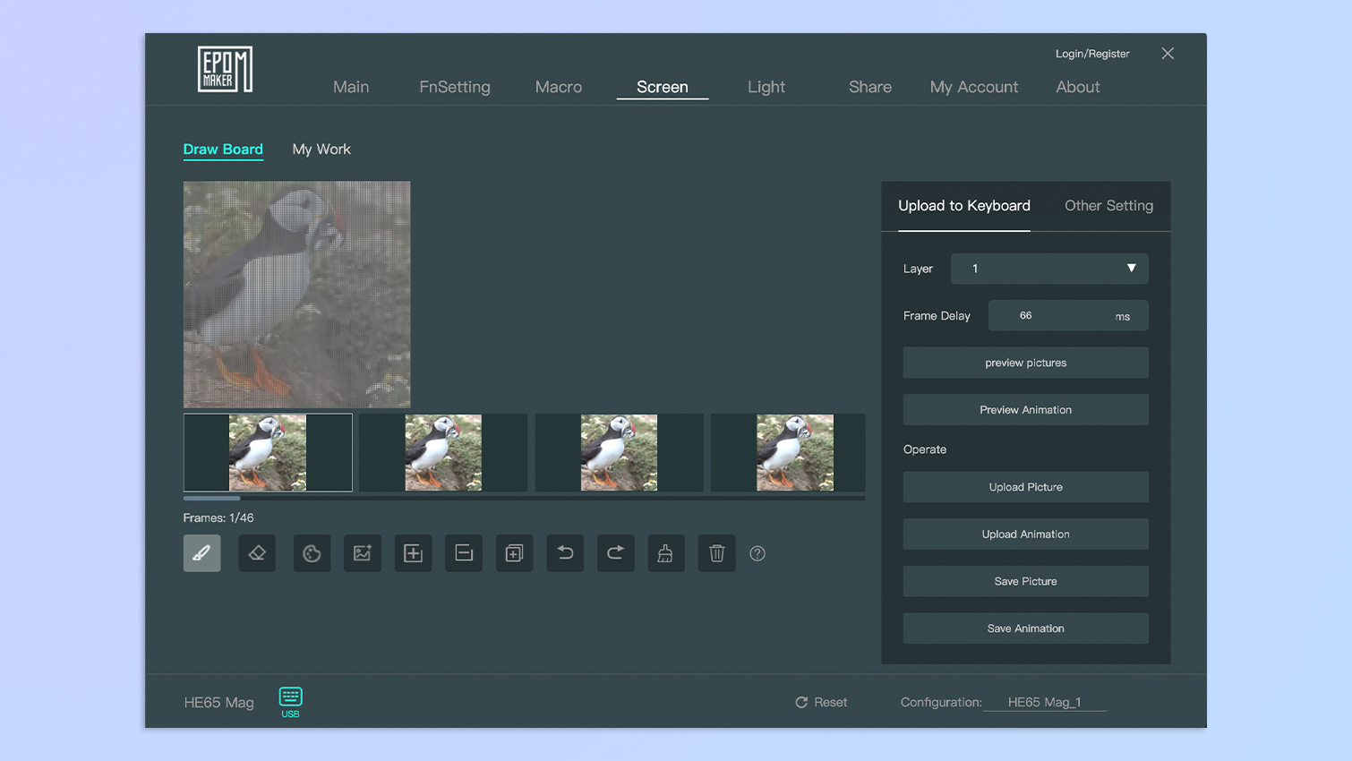The image size is (1352, 761).
Task: Click the import image icon
Action: pos(363,553)
